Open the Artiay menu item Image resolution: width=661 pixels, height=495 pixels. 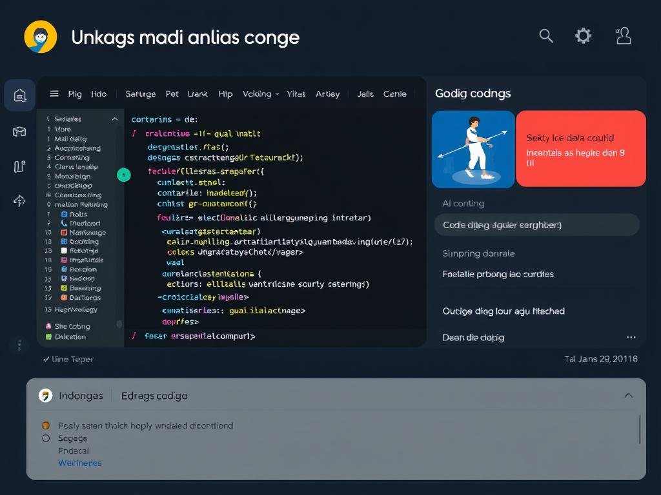tap(327, 94)
